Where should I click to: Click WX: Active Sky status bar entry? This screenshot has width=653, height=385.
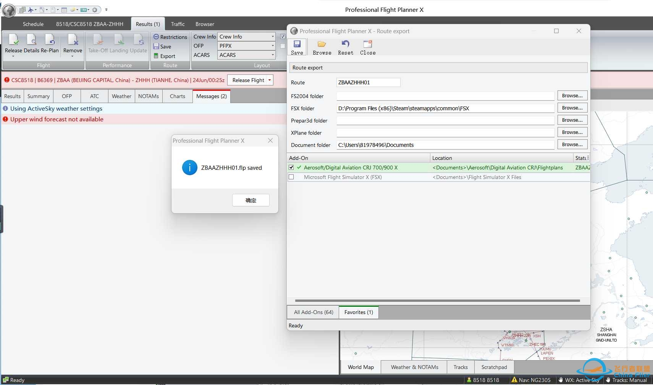579,380
